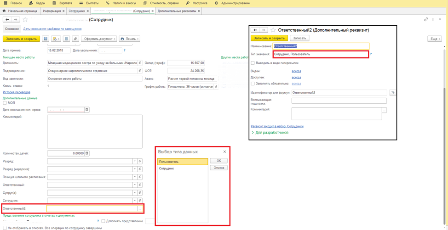Go back with left arrow in employee form

(7, 20)
